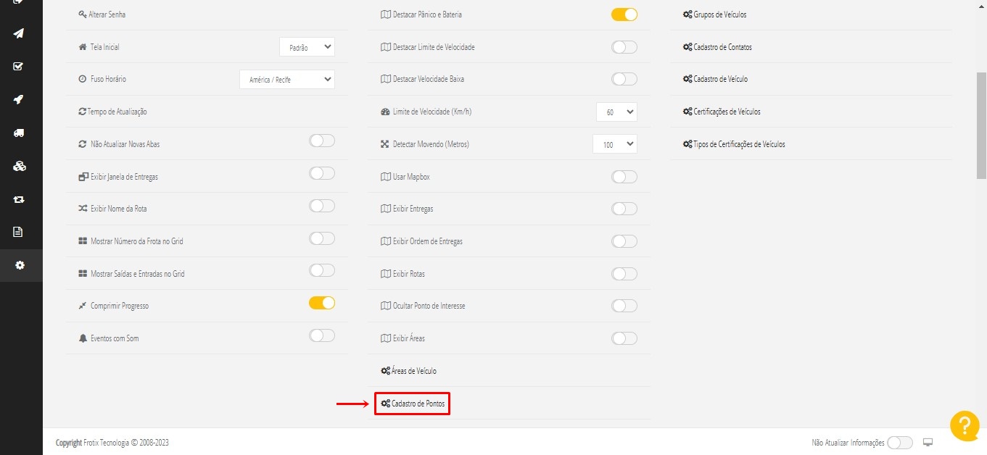Screen dimensions: 987x455
Task: Select the checklist icon in sidebar
Action: pos(20,67)
